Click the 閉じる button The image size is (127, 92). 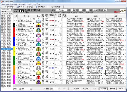pyautogui.click(x=121, y=89)
